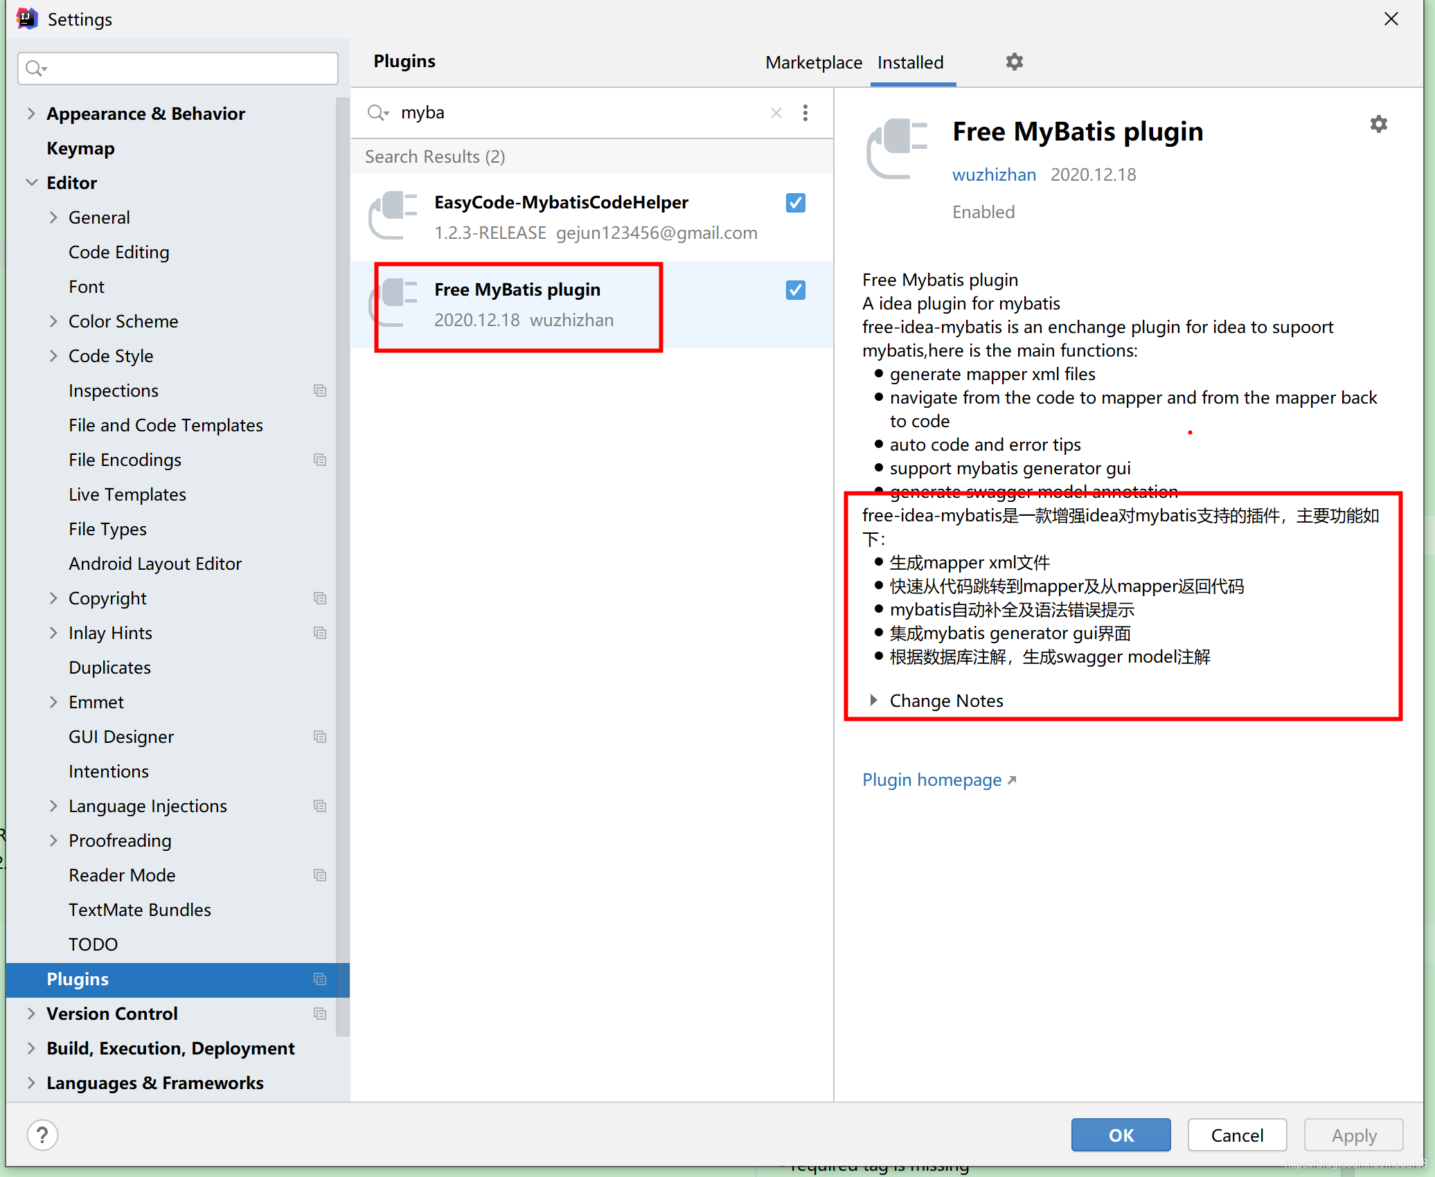The height and width of the screenshot is (1177, 1435).
Task: Click the plugins settings gear next to Installed tab
Action: point(1014,62)
